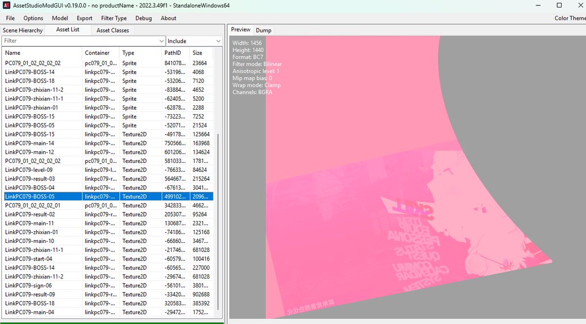Select the LinkPC079-main-04 row
586x324 pixels.
(109, 312)
